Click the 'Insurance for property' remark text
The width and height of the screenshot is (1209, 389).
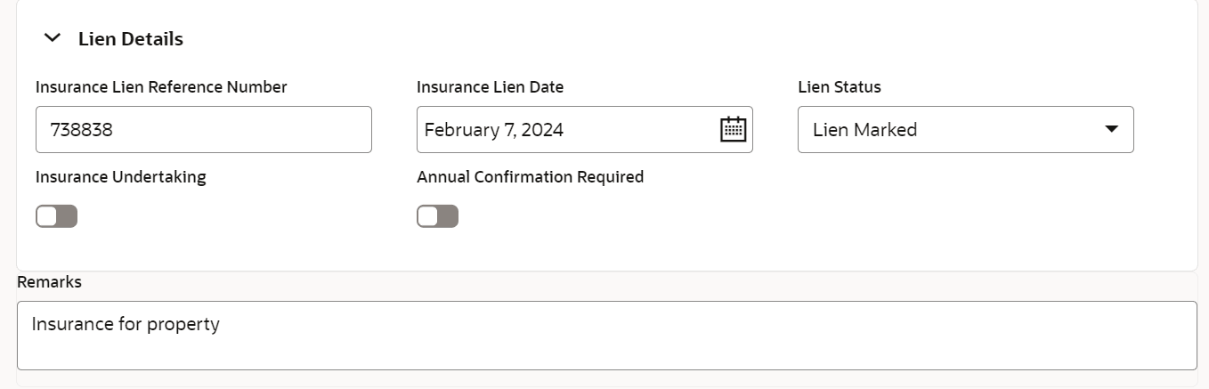point(126,324)
